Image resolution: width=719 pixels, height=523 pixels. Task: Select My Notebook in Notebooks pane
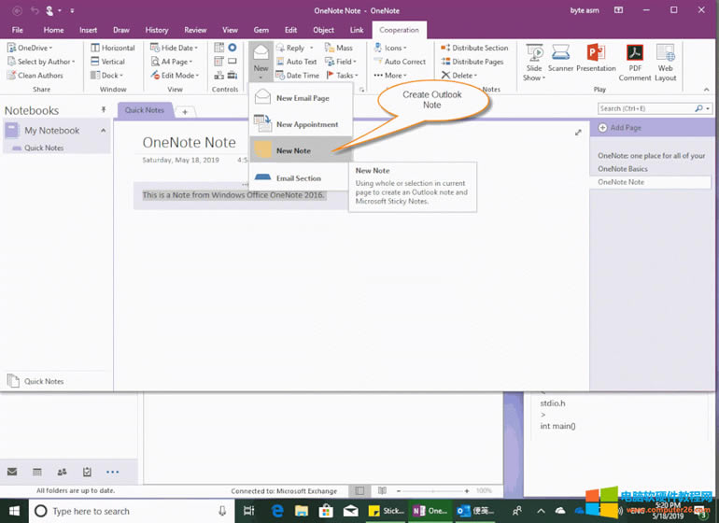(51, 131)
